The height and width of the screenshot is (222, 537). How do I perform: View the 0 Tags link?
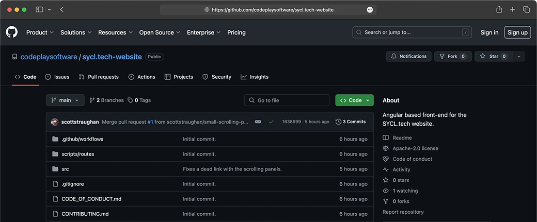pyautogui.click(x=139, y=100)
